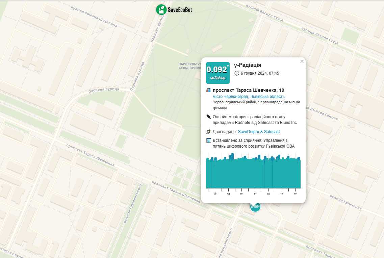Click the icon beside 'Встановлено за сприяння'

(208, 140)
